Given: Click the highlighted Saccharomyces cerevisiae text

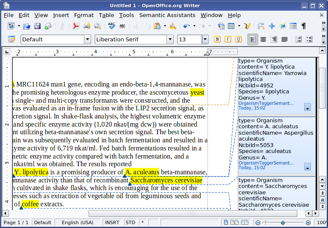Looking at the screenshot, I should coord(166,180).
